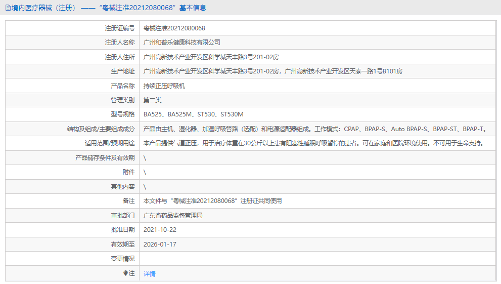Click the 型号规格 label
The image size is (501, 284).
point(123,114)
